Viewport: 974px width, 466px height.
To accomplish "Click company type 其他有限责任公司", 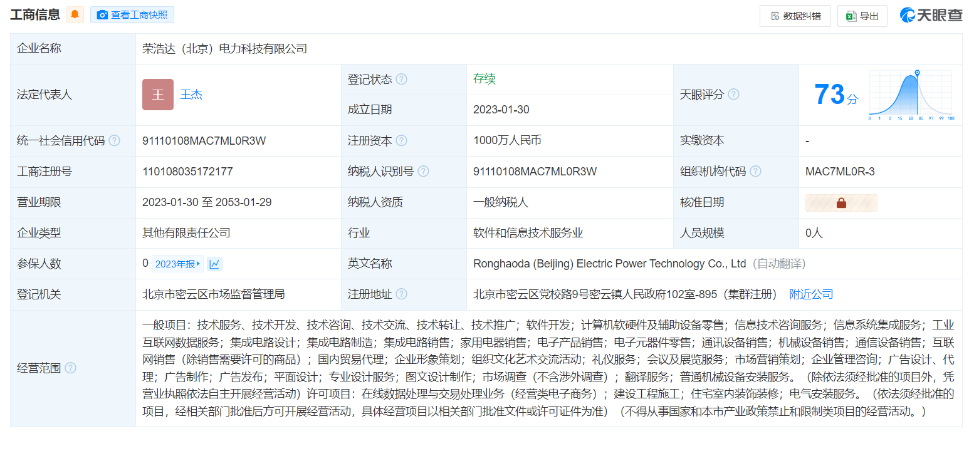I will 186,233.
